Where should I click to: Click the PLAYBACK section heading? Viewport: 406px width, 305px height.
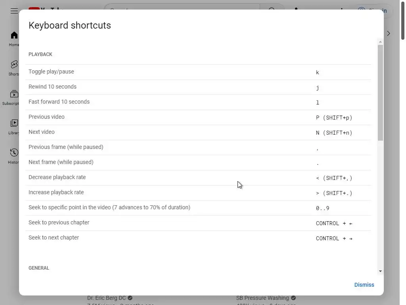40,54
